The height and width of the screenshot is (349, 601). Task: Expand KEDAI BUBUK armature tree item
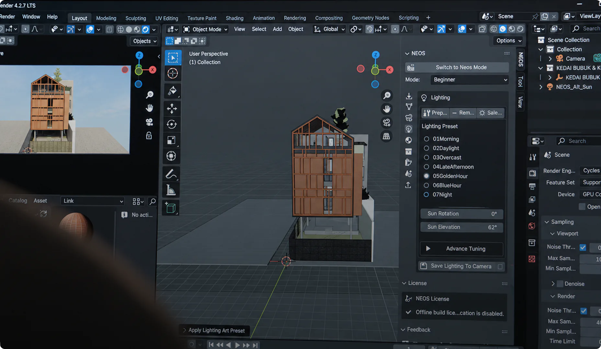pos(550,78)
